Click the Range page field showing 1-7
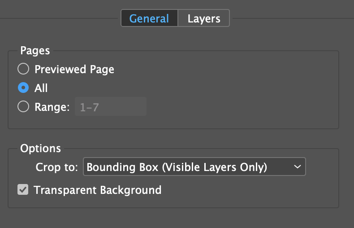This screenshot has width=354, height=228. [x=111, y=106]
